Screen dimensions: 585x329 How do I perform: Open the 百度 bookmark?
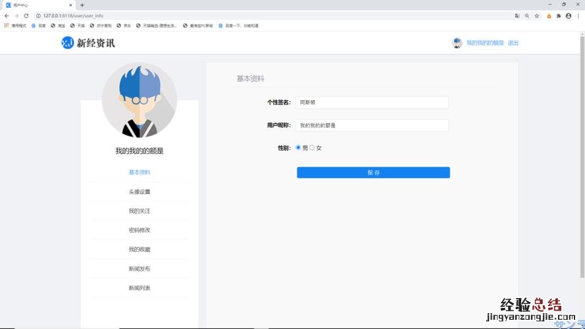point(38,26)
